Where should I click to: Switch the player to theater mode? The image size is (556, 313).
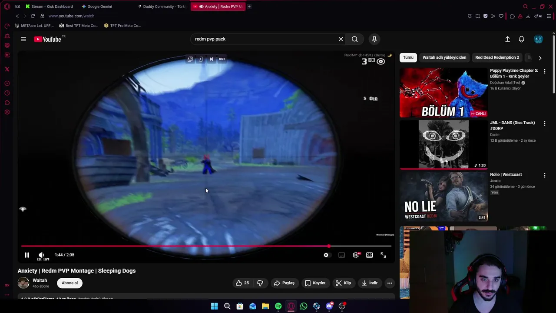click(369, 255)
